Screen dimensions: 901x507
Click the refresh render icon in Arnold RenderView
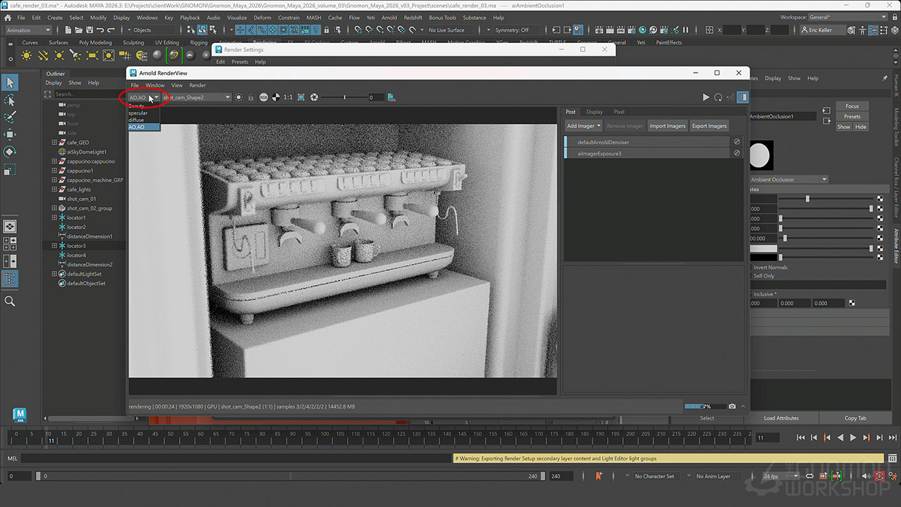pos(718,97)
